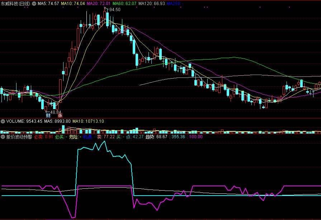Viewport: 321px width, 220px height.
Task: Click the 财 financial marker icon
Action: coord(48,115)
